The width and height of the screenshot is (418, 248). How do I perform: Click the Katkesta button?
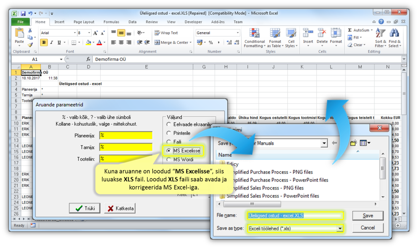(x=120, y=208)
